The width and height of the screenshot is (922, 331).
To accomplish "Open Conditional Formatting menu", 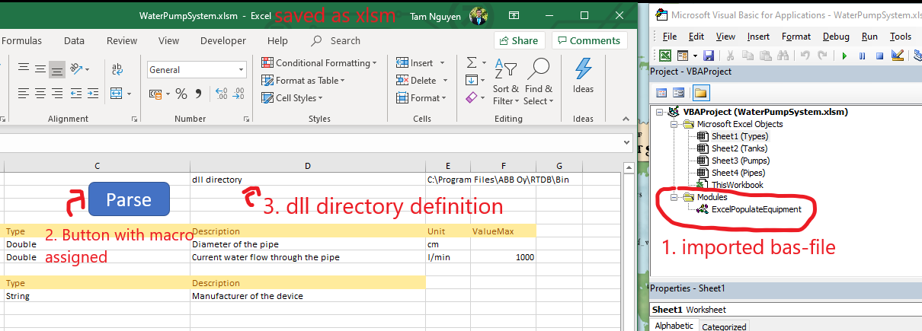I will pyautogui.click(x=320, y=63).
